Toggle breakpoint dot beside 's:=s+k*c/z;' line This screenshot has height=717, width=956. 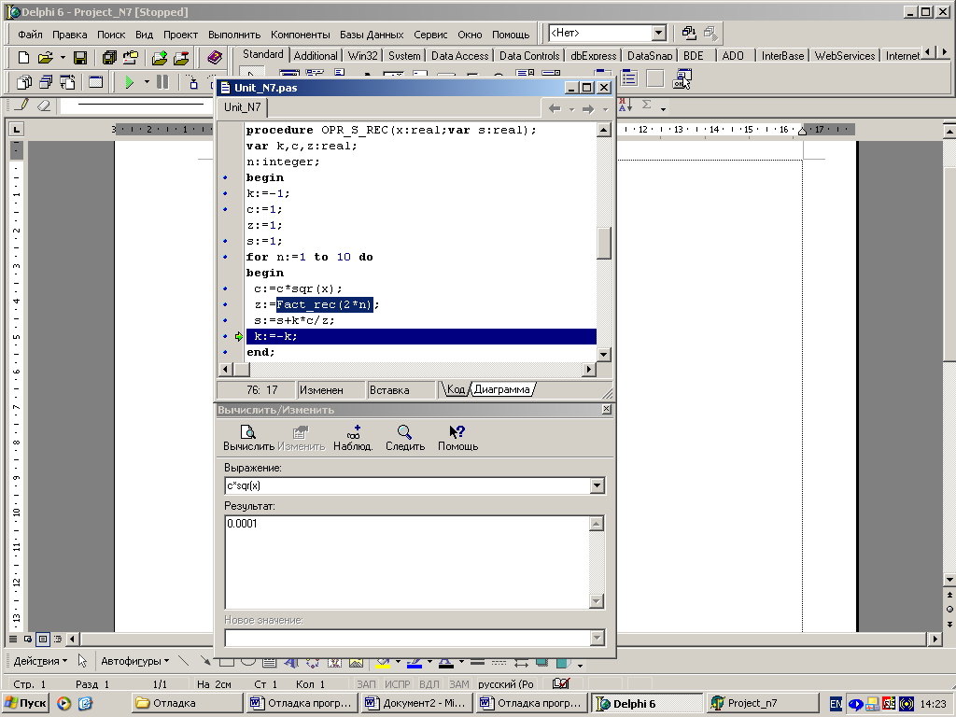(225, 320)
